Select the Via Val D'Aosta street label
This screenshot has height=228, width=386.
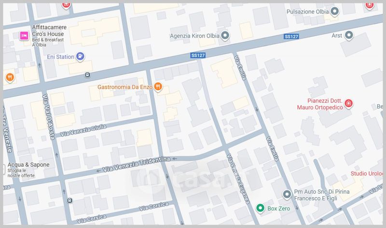coord(49,117)
